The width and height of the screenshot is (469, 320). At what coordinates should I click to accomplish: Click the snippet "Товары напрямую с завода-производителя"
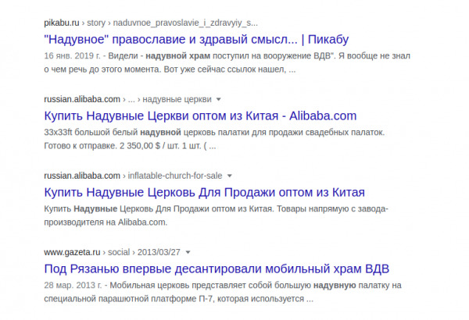(x=216, y=215)
